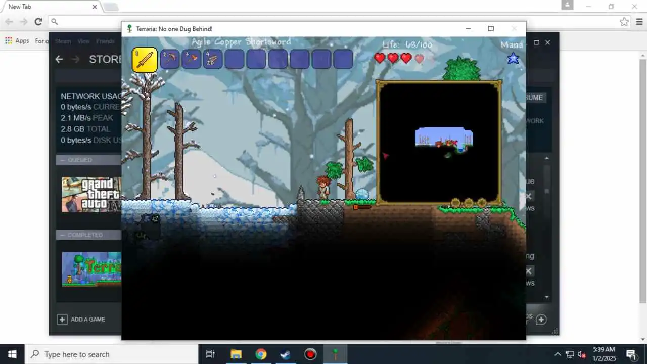
Task: Click the middle minimap zoom button
Action: (469, 203)
